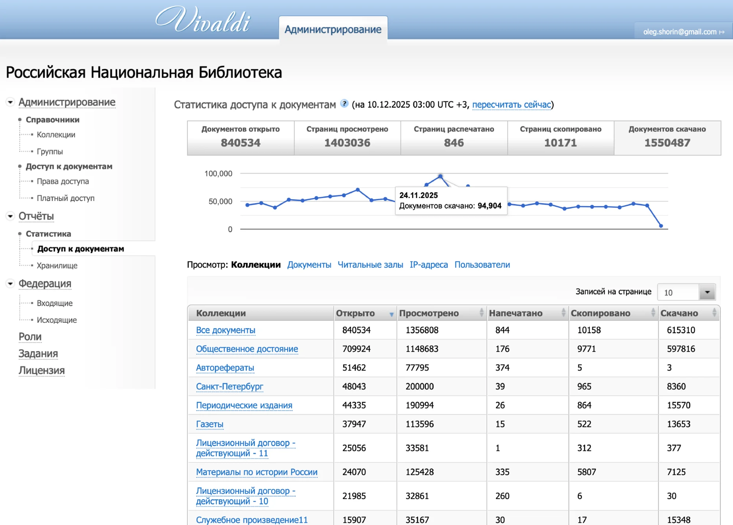Sort table using Напечатано column arrows
733x525 pixels.
click(563, 313)
